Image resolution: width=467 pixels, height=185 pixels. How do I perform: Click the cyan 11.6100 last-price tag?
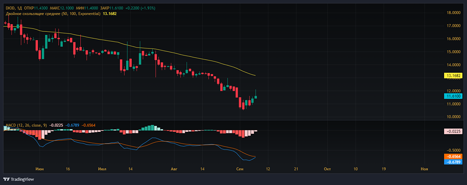[453, 96]
